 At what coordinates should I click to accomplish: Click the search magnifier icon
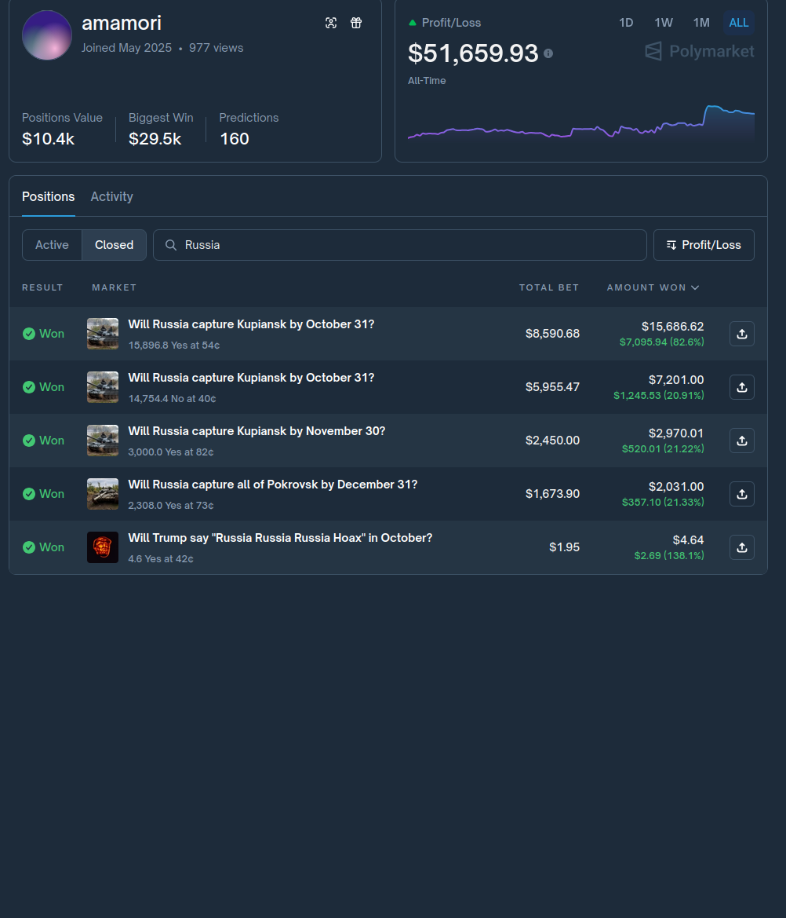(171, 245)
